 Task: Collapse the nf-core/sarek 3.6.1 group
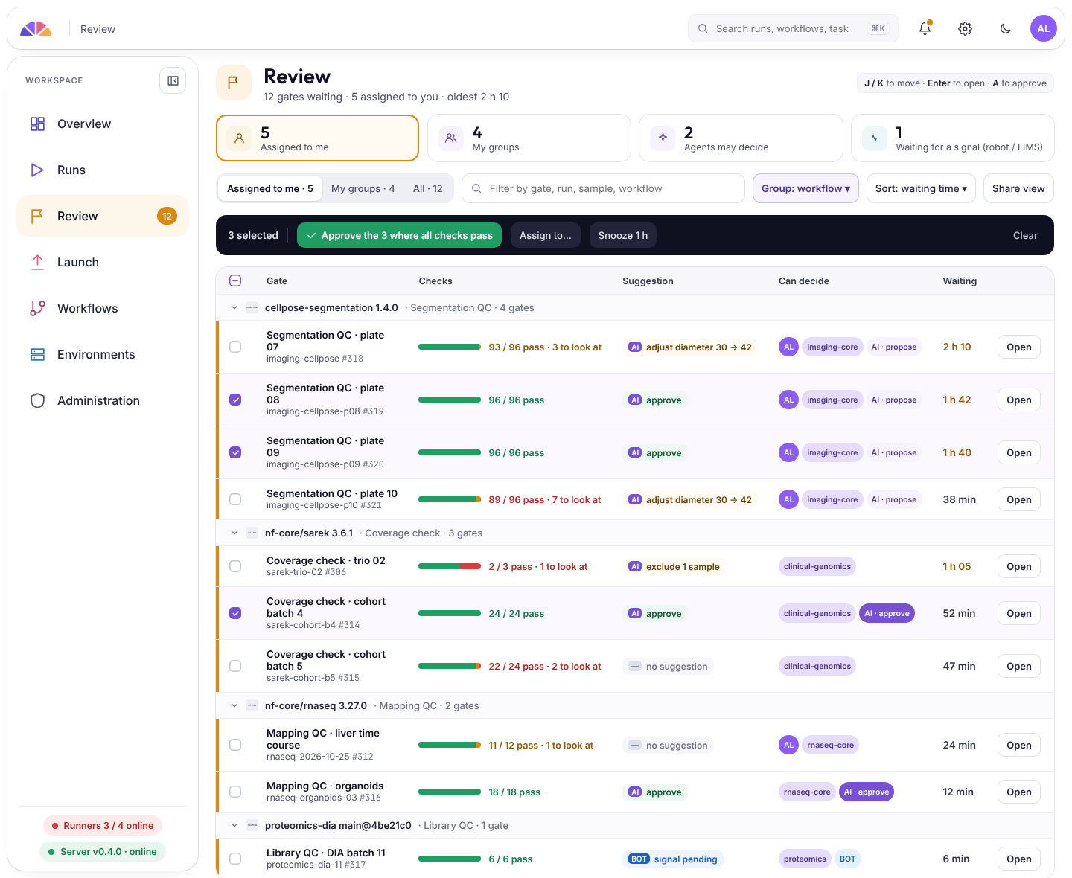[x=234, y=533]
